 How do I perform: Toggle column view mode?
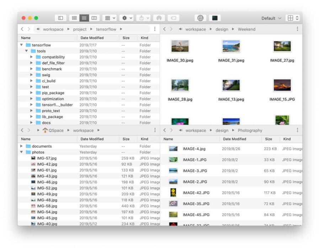[94, 18]
